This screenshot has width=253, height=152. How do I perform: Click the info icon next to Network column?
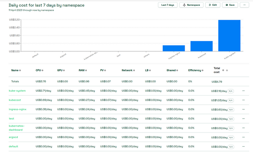click(x=134, y=70)
